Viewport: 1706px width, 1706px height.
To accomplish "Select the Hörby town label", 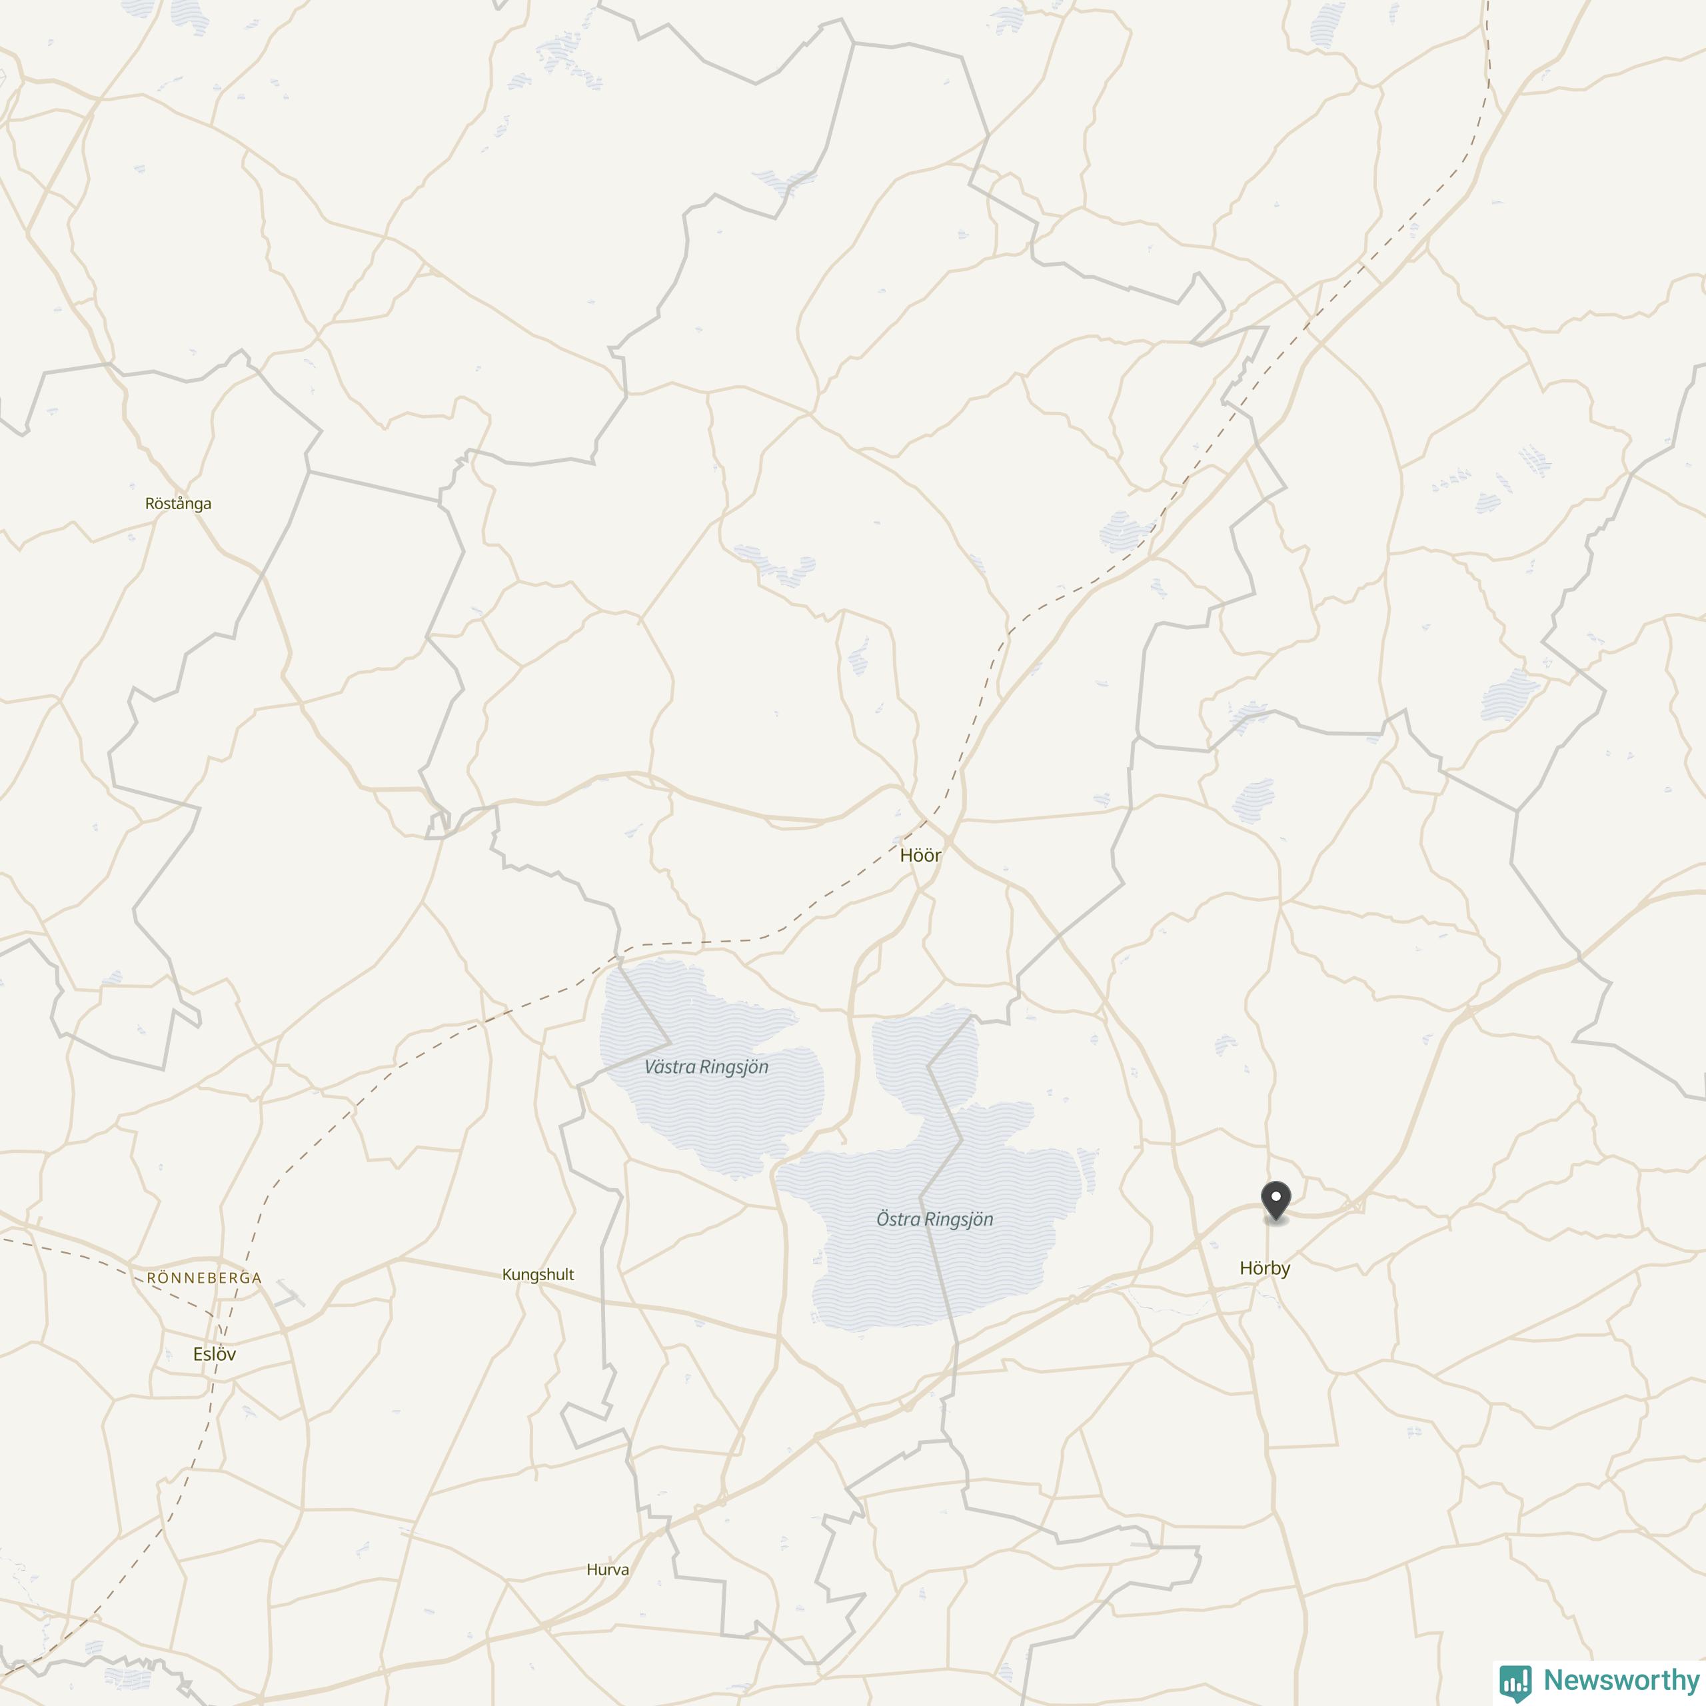I will [x=1264, y=1269].
